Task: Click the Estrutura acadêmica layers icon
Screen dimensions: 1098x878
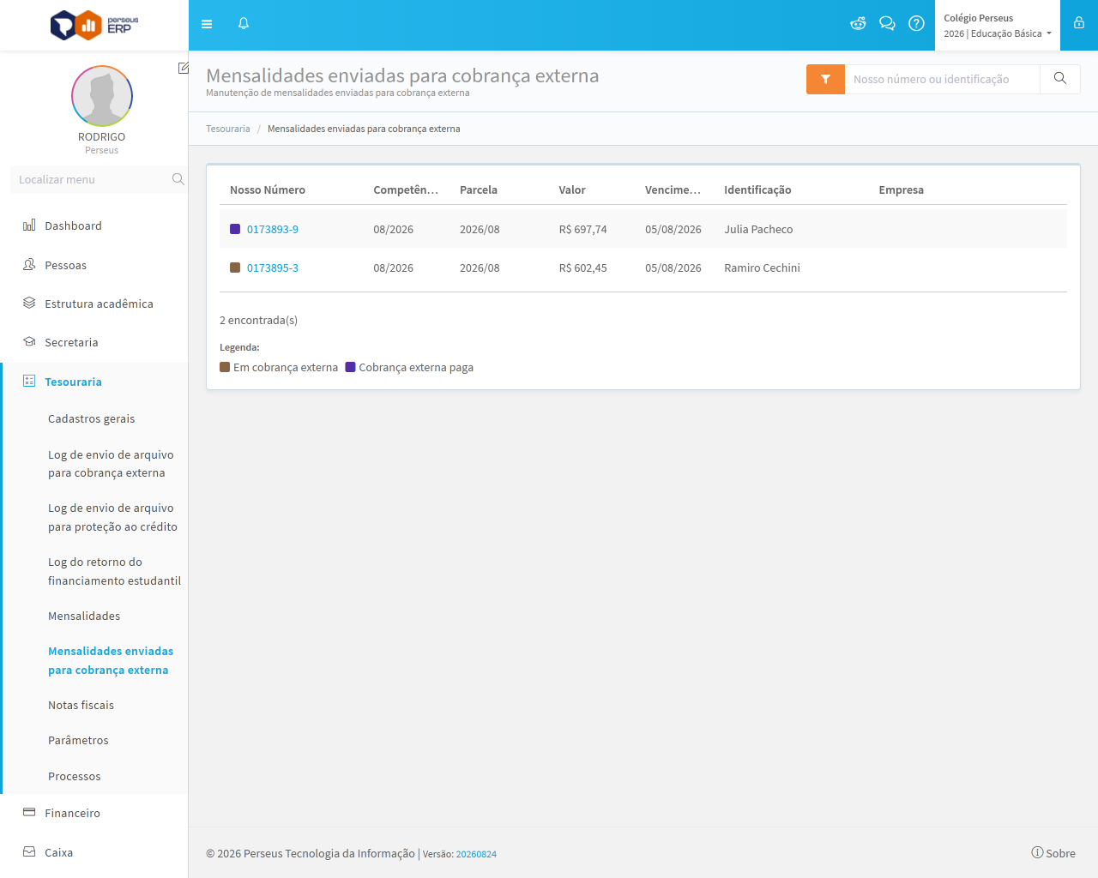Action: pyautogui.click(x=29, y=304)
